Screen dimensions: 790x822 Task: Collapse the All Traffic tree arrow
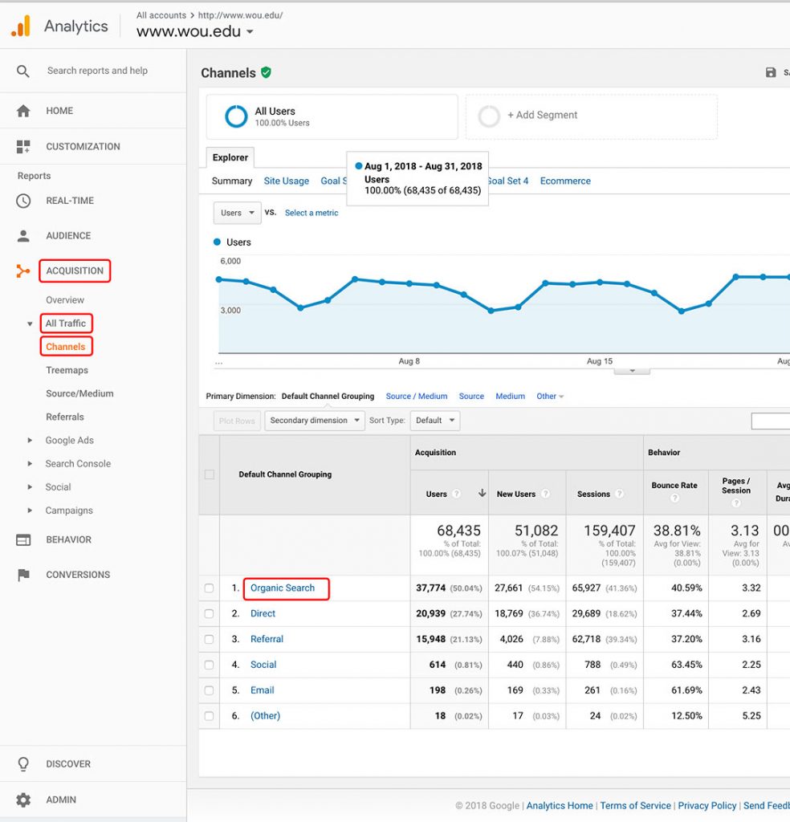(30, 324)
